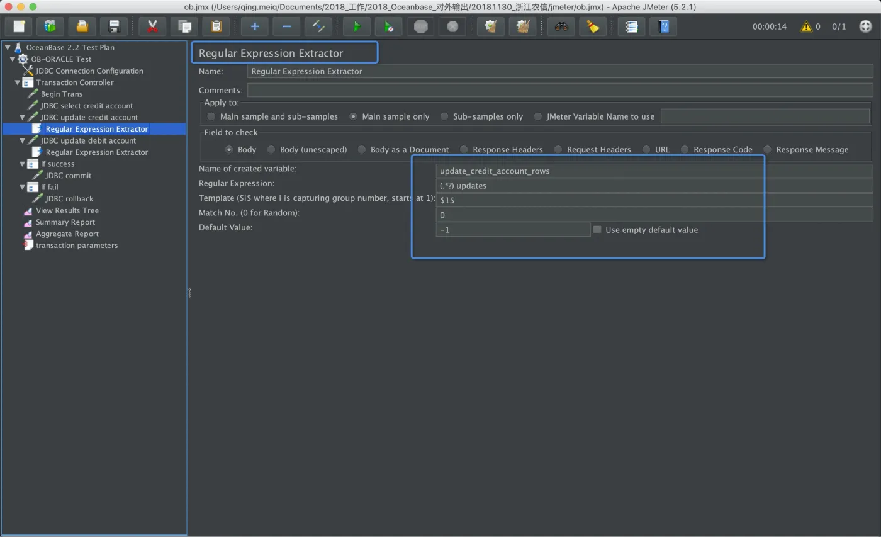Click the 'Name of created variable' field
This screenshot has height=537, width=881.
(654, 171)
